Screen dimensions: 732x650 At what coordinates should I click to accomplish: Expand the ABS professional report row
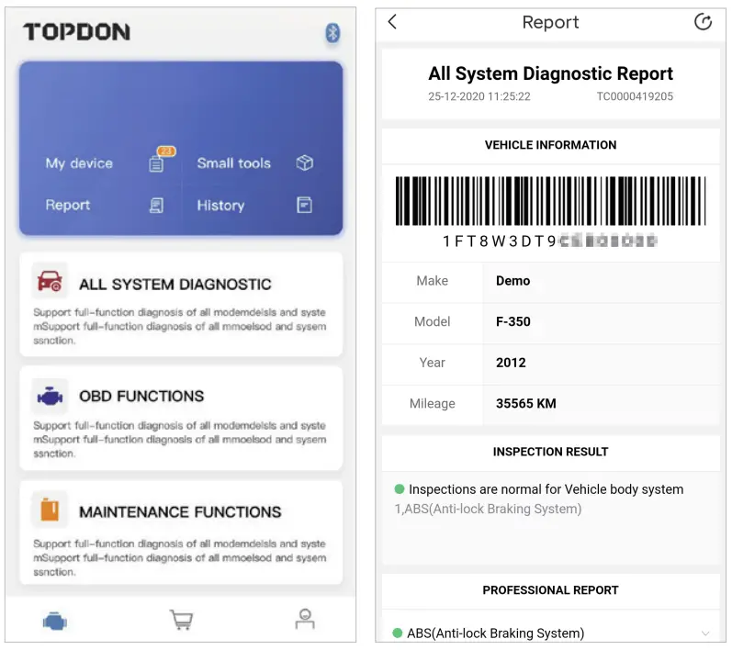point(551,633)
